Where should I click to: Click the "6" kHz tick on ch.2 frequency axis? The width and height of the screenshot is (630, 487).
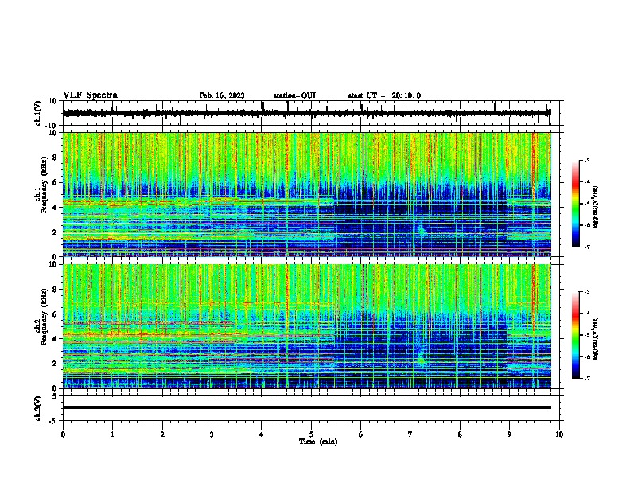(x=56, y=314)
